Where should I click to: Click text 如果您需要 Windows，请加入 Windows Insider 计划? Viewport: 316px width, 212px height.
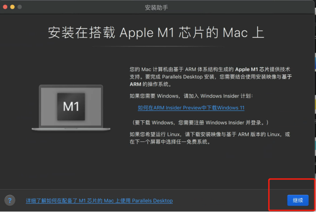[191, 96]
